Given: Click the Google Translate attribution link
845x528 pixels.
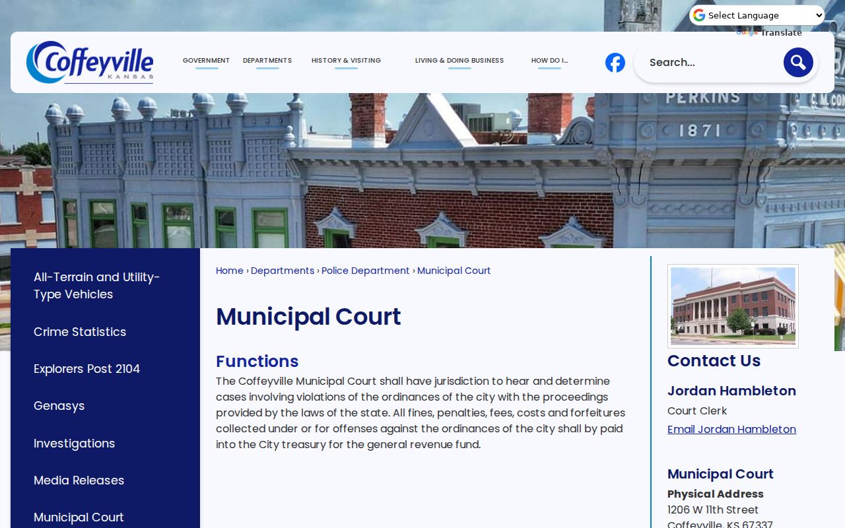Looking at the screenshot, I should [769, 33].
